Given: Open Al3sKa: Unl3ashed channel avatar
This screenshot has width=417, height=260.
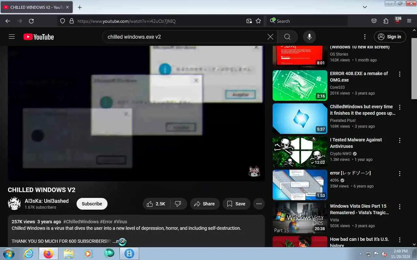Looking at the screenshot, I should click(14, 203).
